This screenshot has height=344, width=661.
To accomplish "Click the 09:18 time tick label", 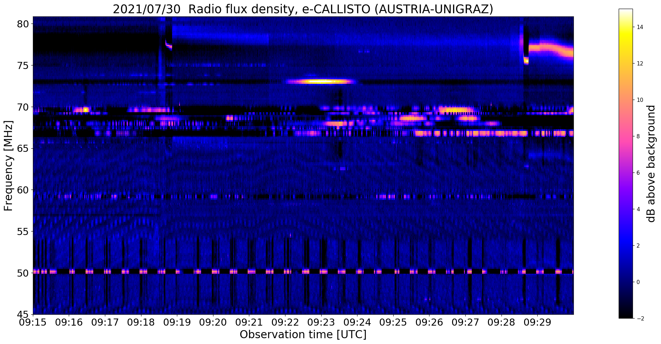I will click(x=141, y=322).
